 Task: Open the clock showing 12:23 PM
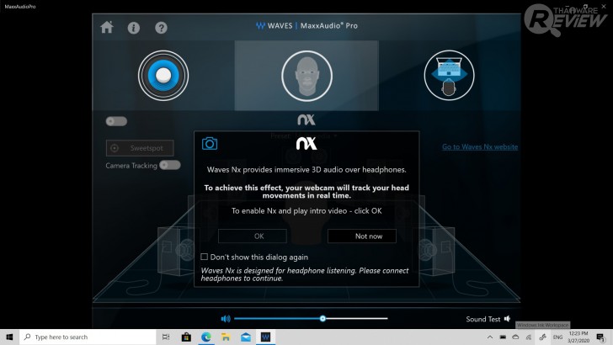coord(578,337)
